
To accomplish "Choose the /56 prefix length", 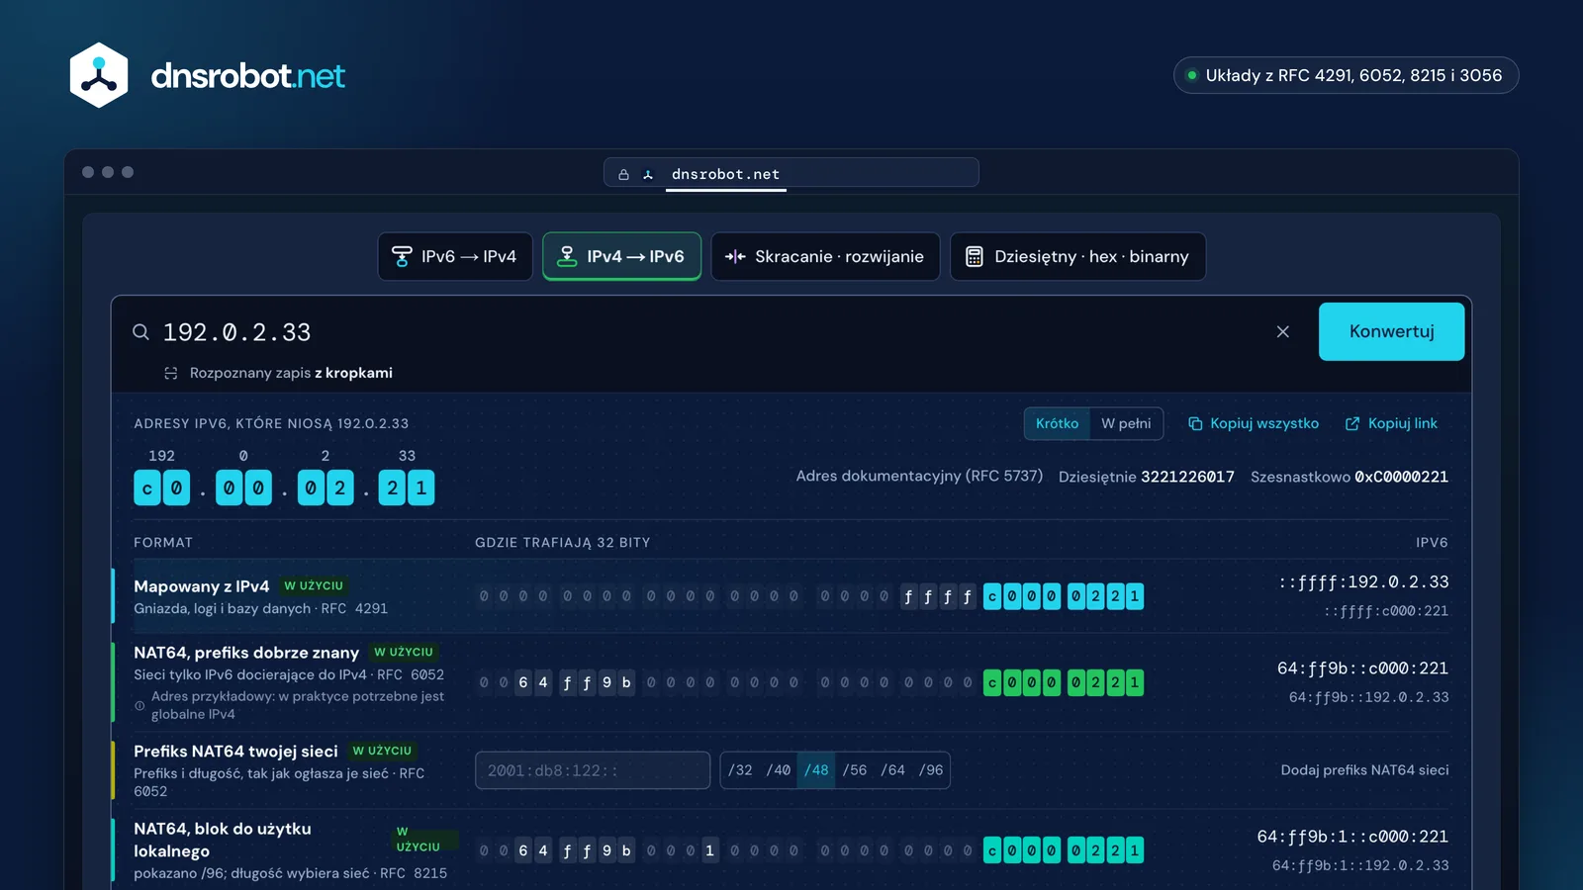I will click(855, 770).
